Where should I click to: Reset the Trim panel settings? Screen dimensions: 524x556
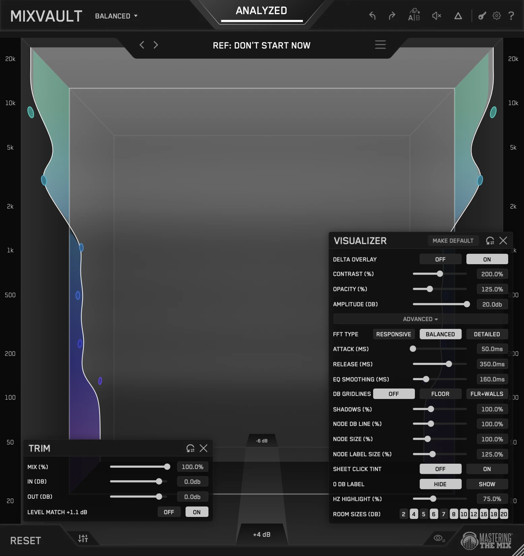[x=190, y=448]
